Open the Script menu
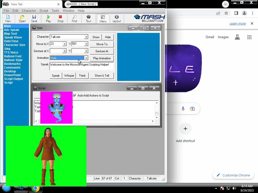 tap(44, 11)
